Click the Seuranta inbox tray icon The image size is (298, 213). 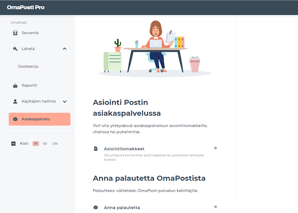[x=15, y=33]
